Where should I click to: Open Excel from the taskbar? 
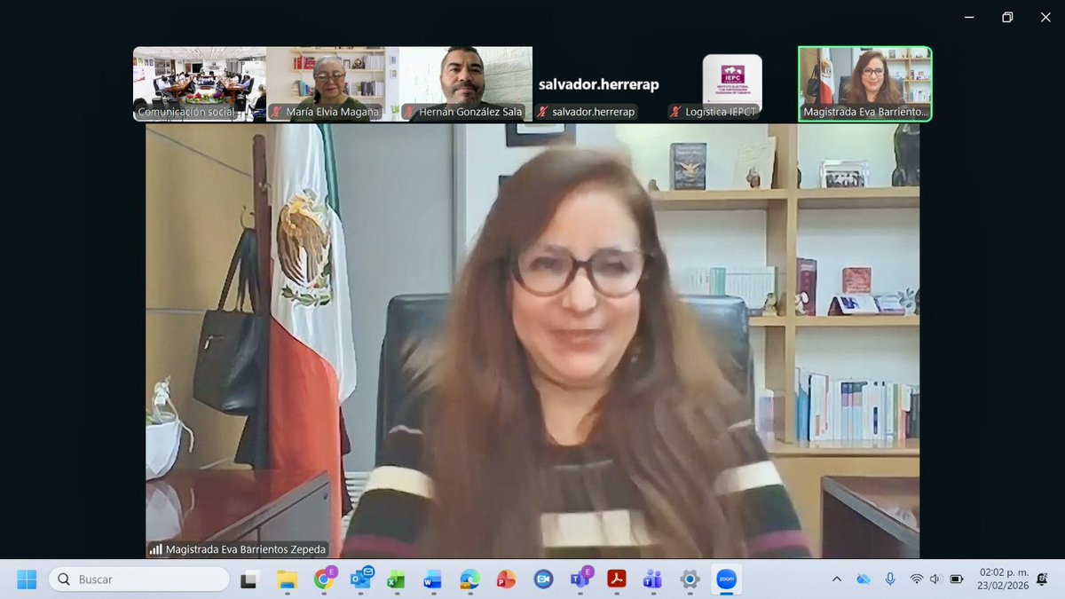pos(396,579)
